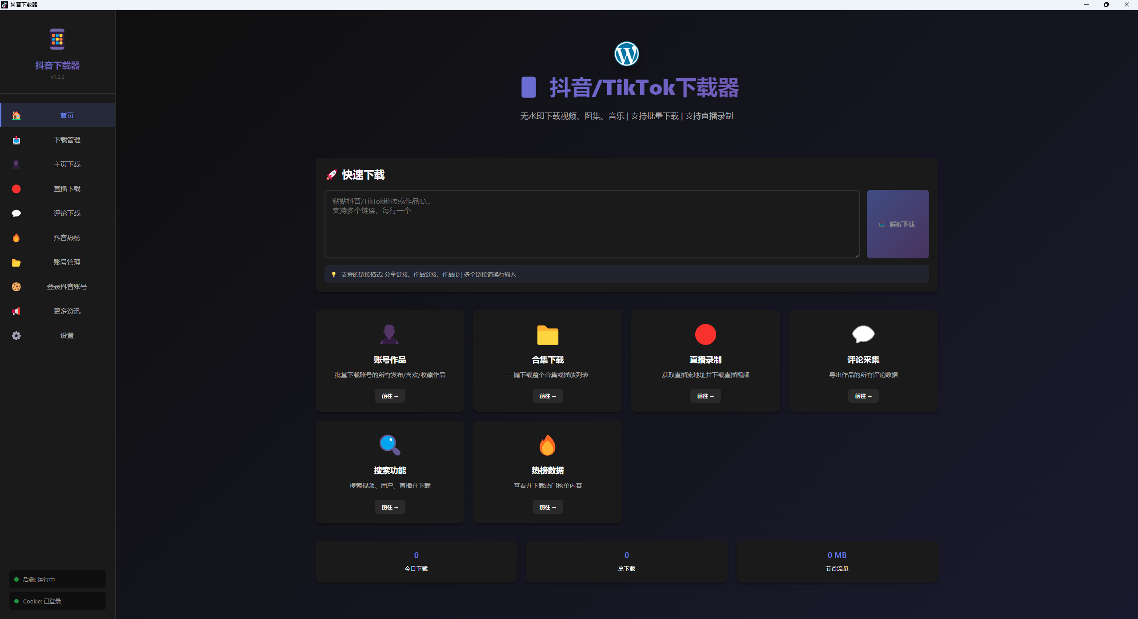Click the TikTok icon in title bar
The height and width of the screenshot is (619, 1138).
point(4,4)
